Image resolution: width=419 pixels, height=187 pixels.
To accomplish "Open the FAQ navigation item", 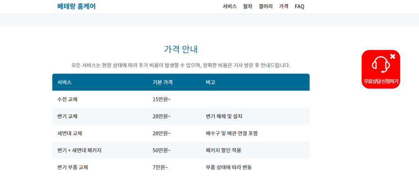I will pyautogui.click(x=300, y=7).
